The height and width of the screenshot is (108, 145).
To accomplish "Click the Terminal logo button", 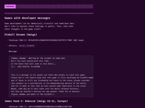I will 10,6.
